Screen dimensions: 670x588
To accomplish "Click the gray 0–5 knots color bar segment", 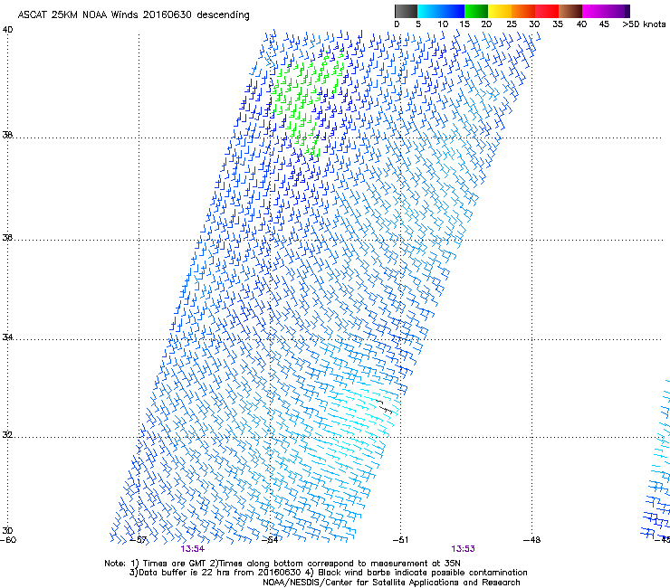I will (406, 11).
